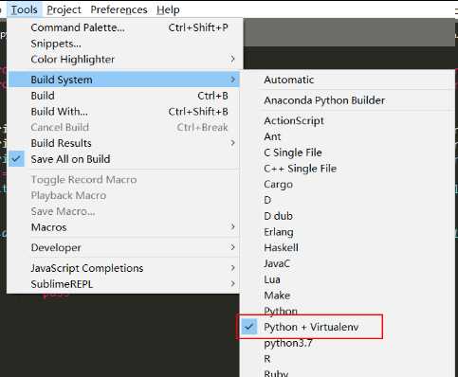Viewport: 458px width, 377px height.
Task: Select Lua build system
Action: 348,279
